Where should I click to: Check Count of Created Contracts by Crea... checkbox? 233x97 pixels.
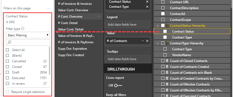point(163,78)
